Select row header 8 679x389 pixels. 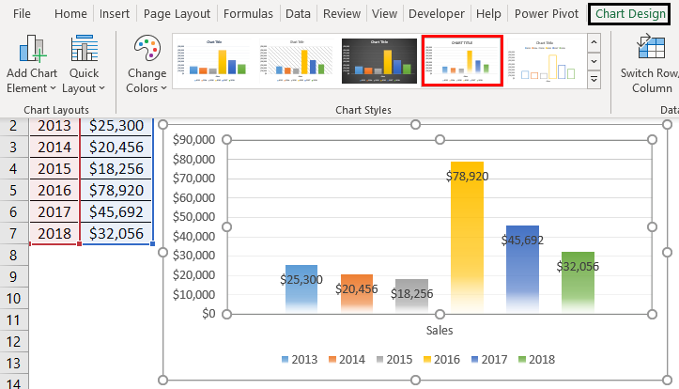tap(14, 256)
